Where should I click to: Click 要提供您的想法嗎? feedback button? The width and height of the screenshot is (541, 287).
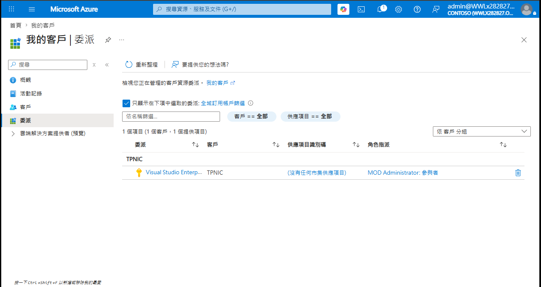pos(200,64)
